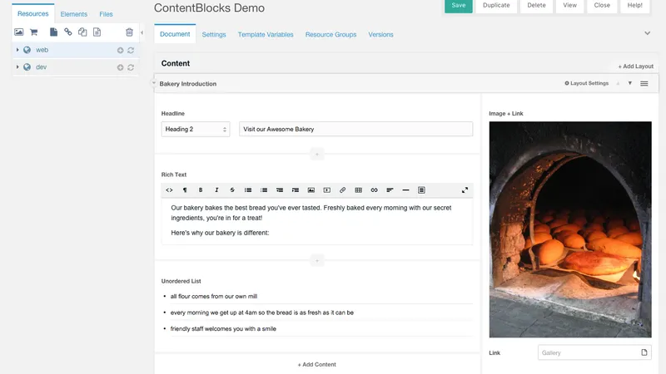Apply italic in the Rich Text editor
Screen dimensions: 666x374
(x=216, y=190)
